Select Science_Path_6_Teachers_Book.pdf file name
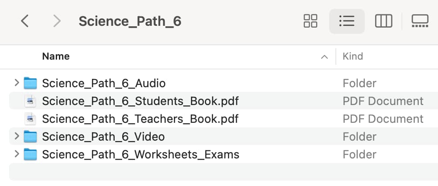The width and height of the screenshot is (438, 186). [x=140, y=119]
